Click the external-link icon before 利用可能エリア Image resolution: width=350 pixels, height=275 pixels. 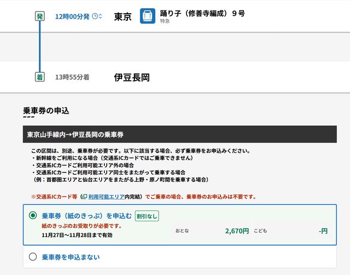[84, 196]
